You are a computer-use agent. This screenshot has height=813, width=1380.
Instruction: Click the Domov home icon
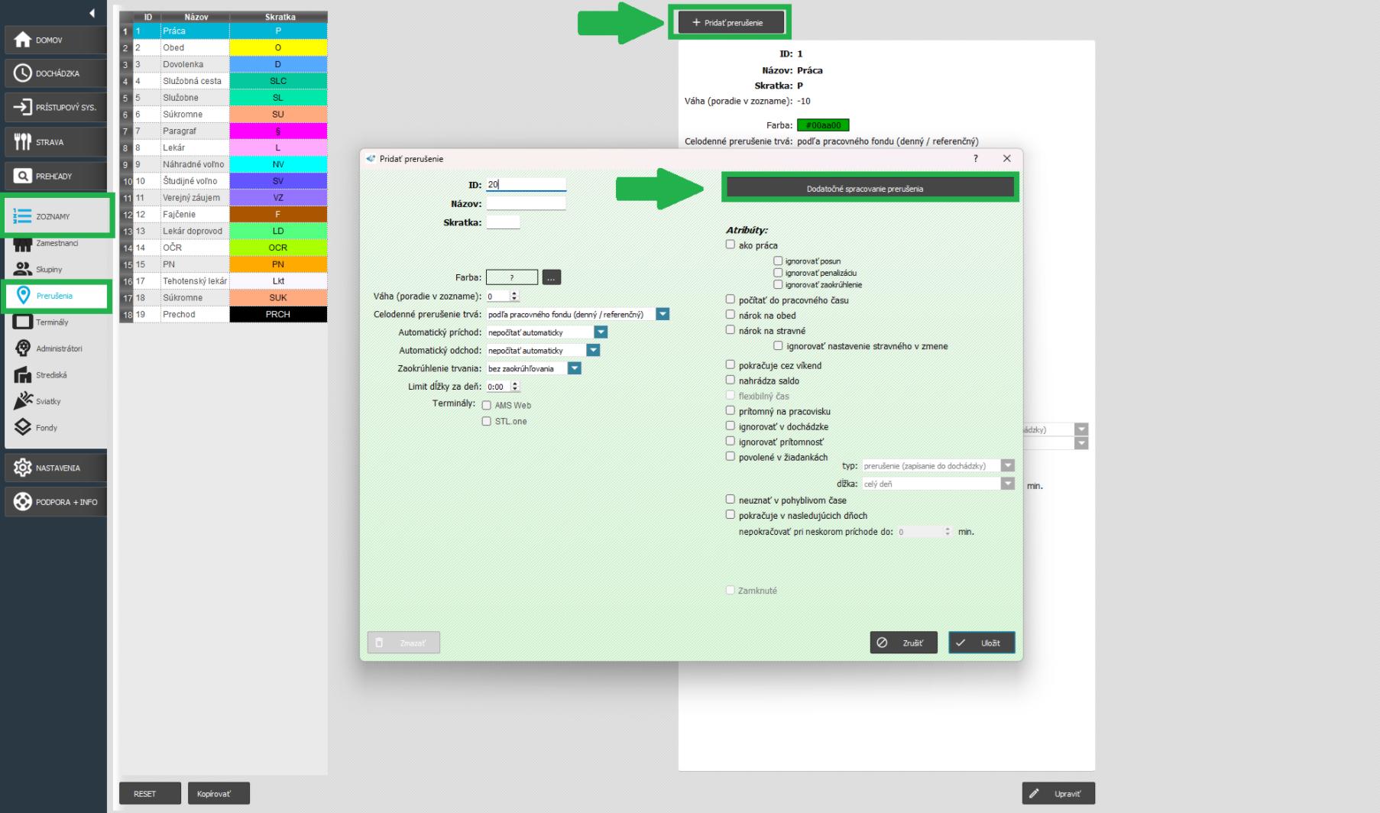23,40
